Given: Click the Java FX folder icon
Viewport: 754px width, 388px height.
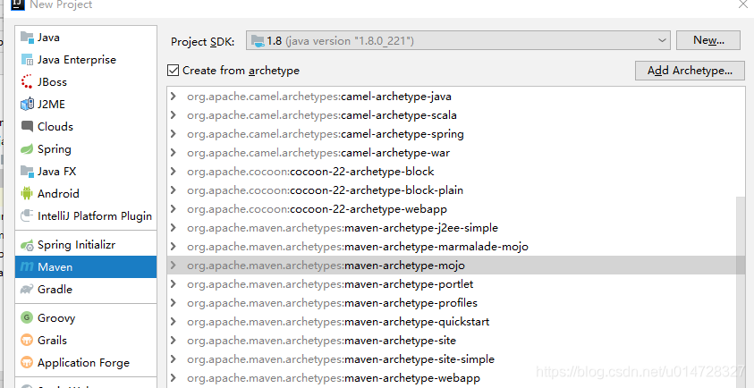Looking at the screenshot, I should tap(28, 171).
